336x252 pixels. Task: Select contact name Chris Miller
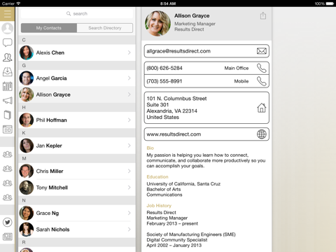tap(50, 171)
